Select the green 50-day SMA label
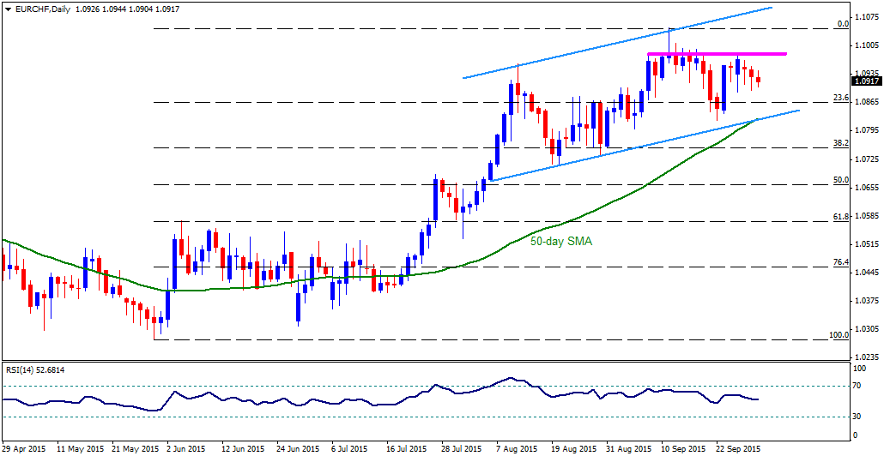This screenshot has width=884, height=456. pyautogui.click(x=561, y=242)
